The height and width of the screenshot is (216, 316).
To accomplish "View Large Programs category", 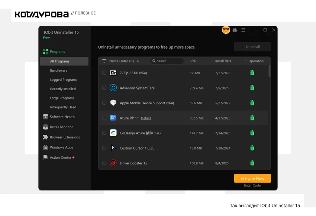I will click(x=62, y=98).
